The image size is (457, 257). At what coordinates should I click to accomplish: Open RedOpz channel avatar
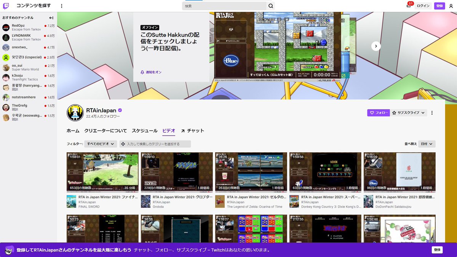[6, 27]
